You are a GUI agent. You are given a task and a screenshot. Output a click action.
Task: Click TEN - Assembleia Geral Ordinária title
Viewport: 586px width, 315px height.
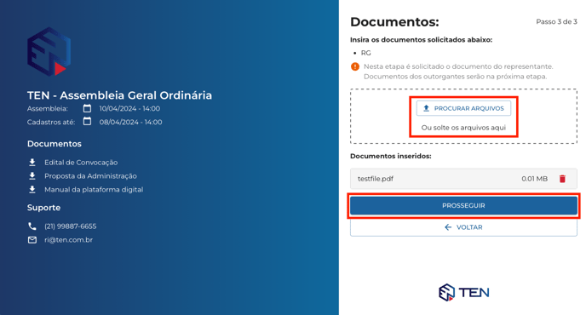pos(119,95)
